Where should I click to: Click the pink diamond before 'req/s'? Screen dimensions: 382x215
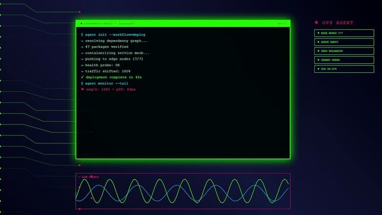pyautogui.click(x=82, y=90)
